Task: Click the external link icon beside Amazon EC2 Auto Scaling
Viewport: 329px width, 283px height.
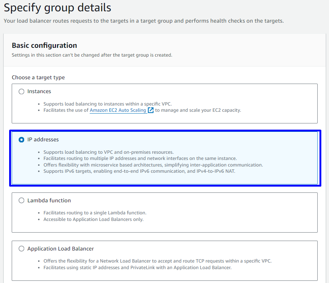Action: click(x=150, y=110)
